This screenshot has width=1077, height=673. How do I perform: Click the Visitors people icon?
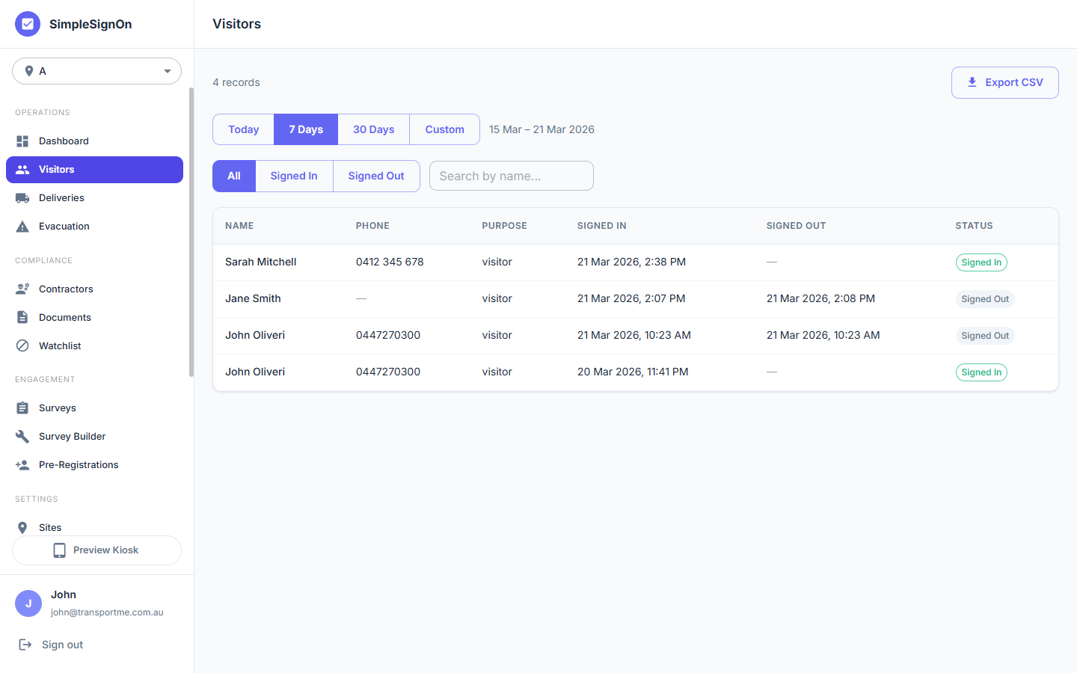22,170
